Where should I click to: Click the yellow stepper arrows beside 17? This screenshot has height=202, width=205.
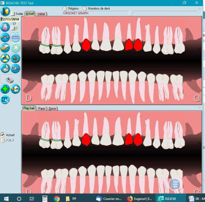[16, 28]
